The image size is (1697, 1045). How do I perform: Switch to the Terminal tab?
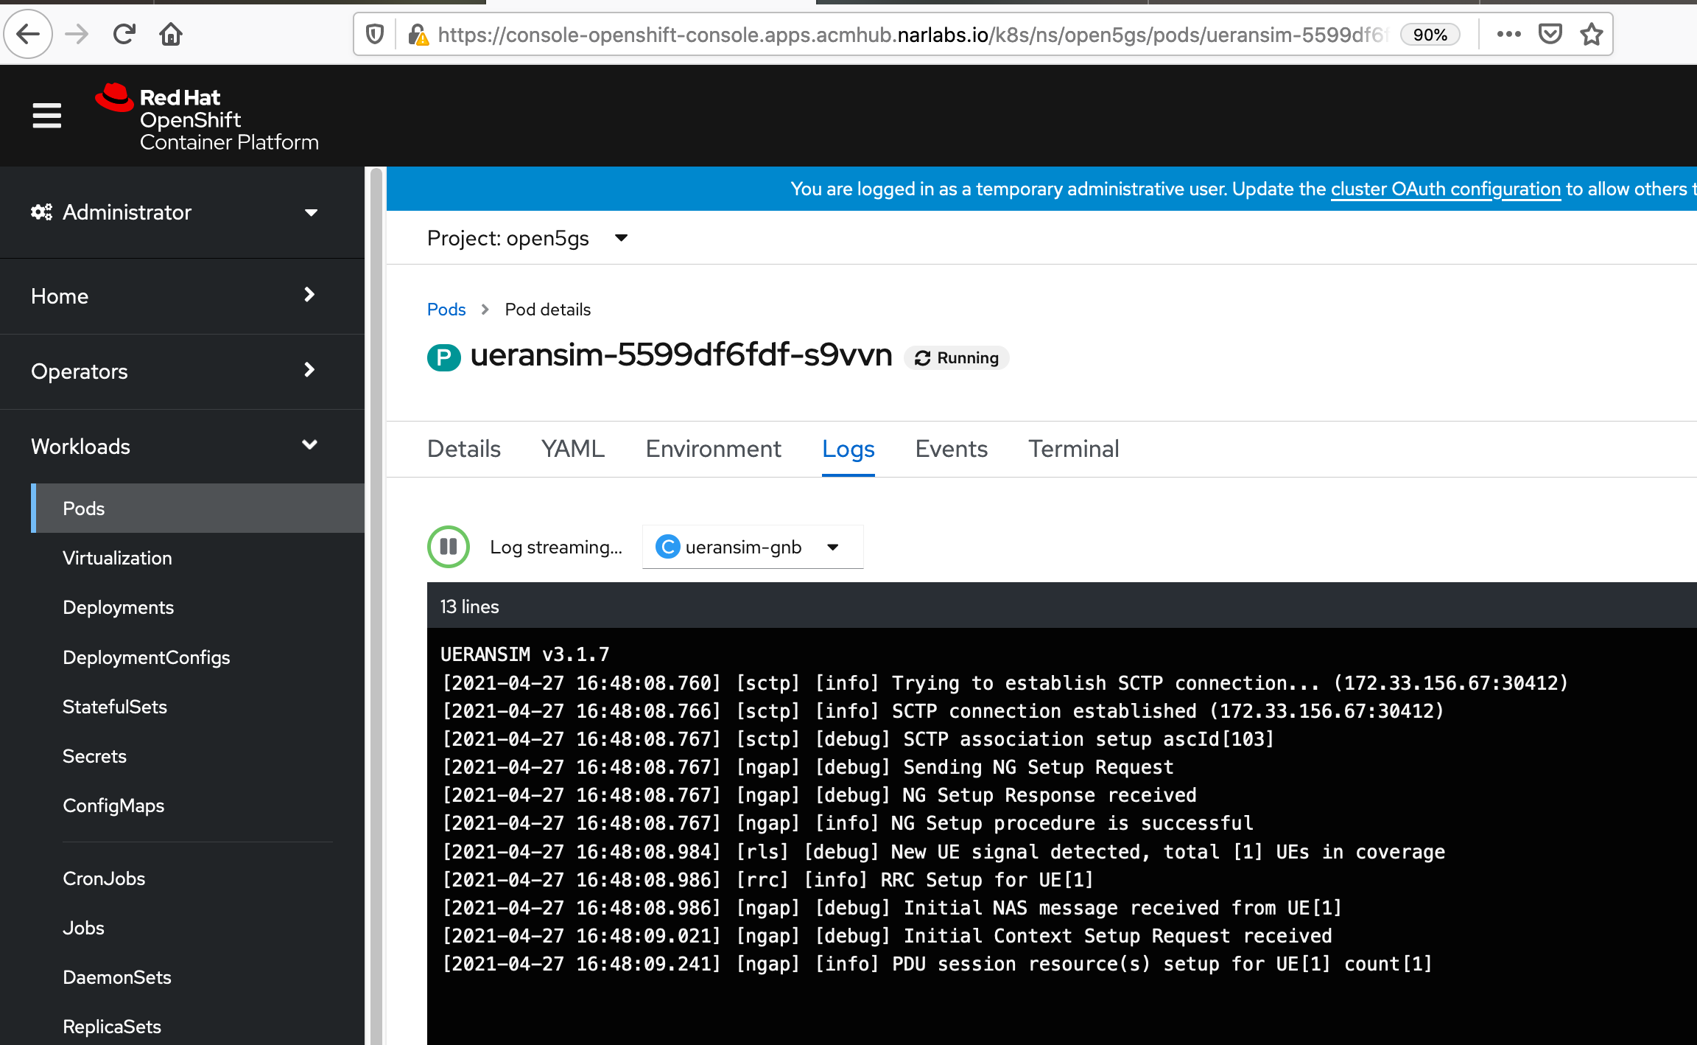(x=1073, y=449)
